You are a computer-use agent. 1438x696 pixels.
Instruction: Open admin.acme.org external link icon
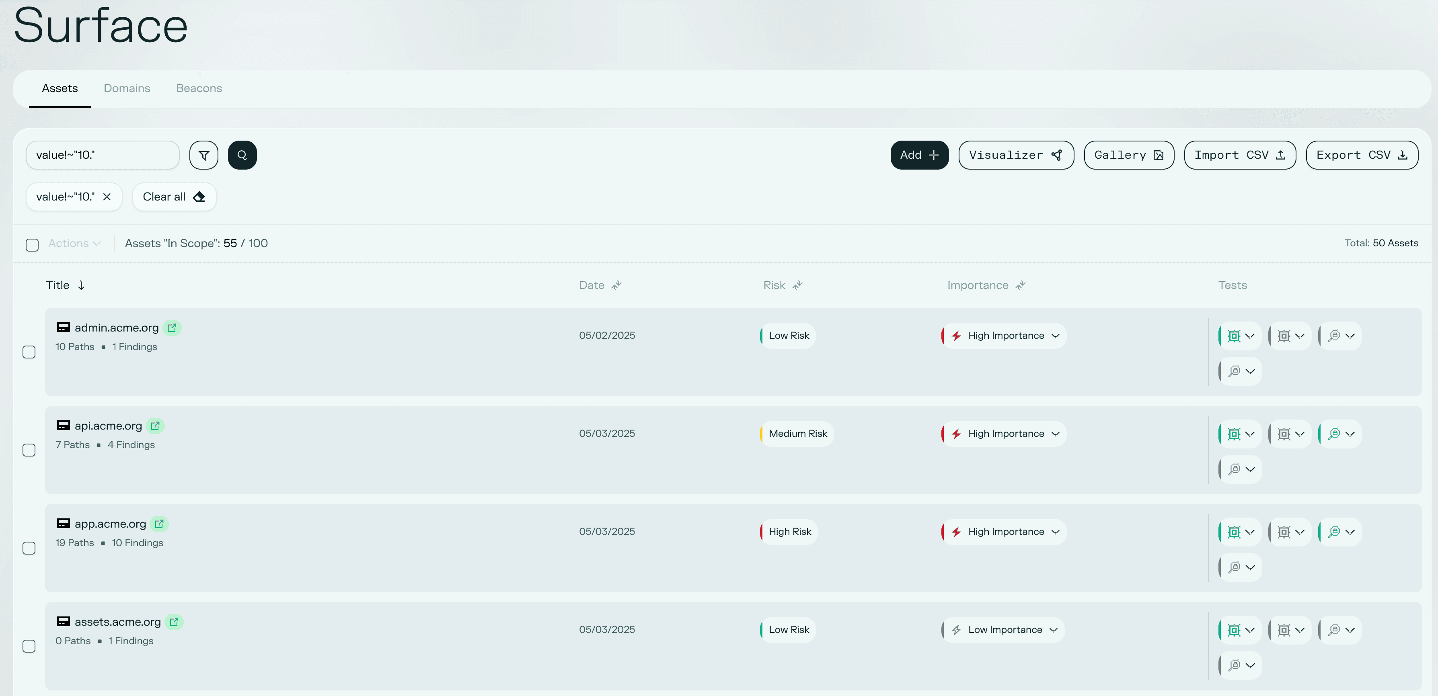pyautogui.click(x=172, y=328)
